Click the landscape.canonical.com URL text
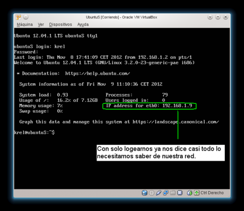 click(x=176, y=122)
